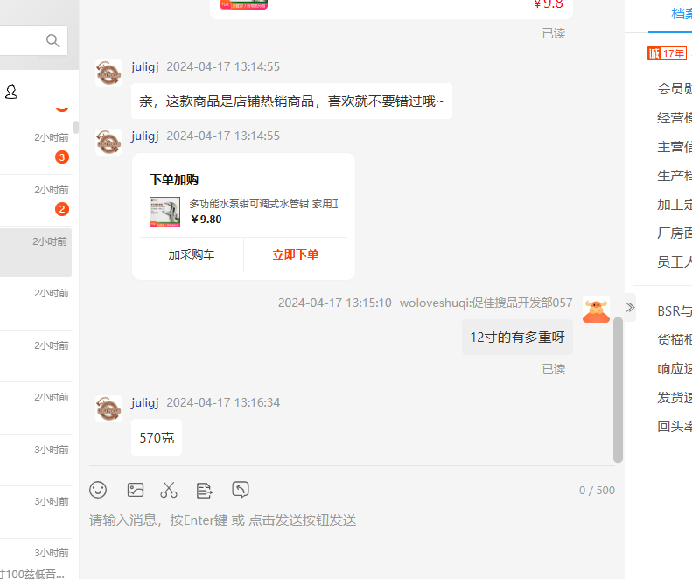Viewport: 692px width, 579px height.
Task: Click the send image icon
Action: click(x=136, y=490)
